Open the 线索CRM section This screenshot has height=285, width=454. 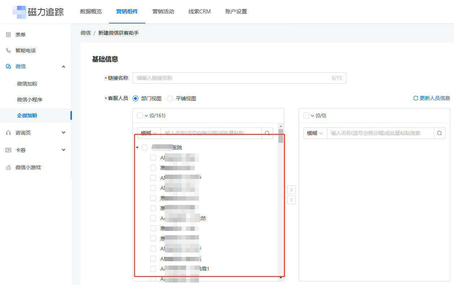pyautogui.click(x=199, y=11)
